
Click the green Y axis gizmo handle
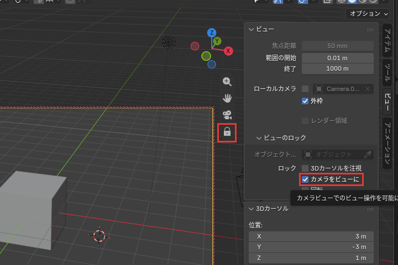(217, 41)
